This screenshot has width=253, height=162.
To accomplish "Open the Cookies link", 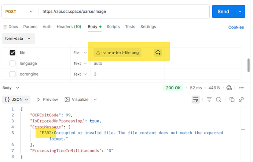I will pyautogui.click(x=236, y=27).
